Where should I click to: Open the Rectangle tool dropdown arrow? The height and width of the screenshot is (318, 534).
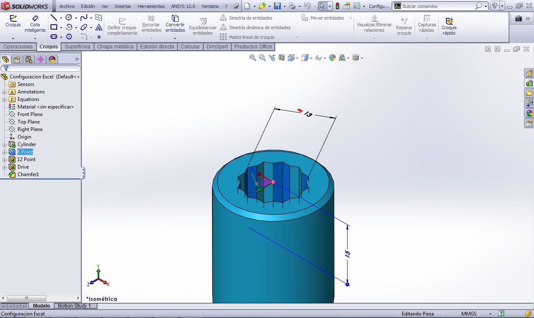click(61, 28)
